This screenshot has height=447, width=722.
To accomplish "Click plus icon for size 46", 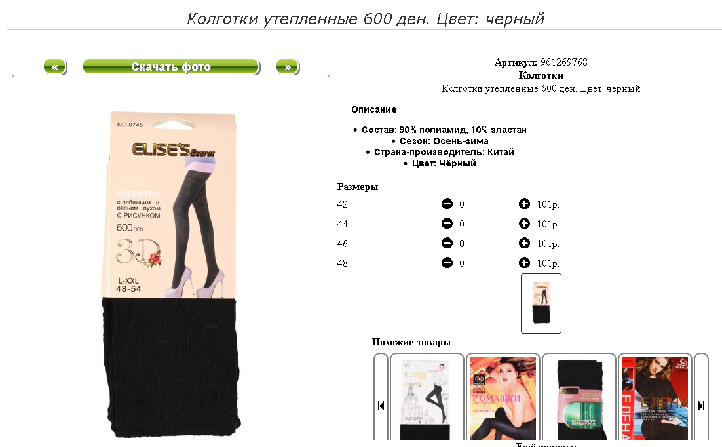I will pos(524,243).
